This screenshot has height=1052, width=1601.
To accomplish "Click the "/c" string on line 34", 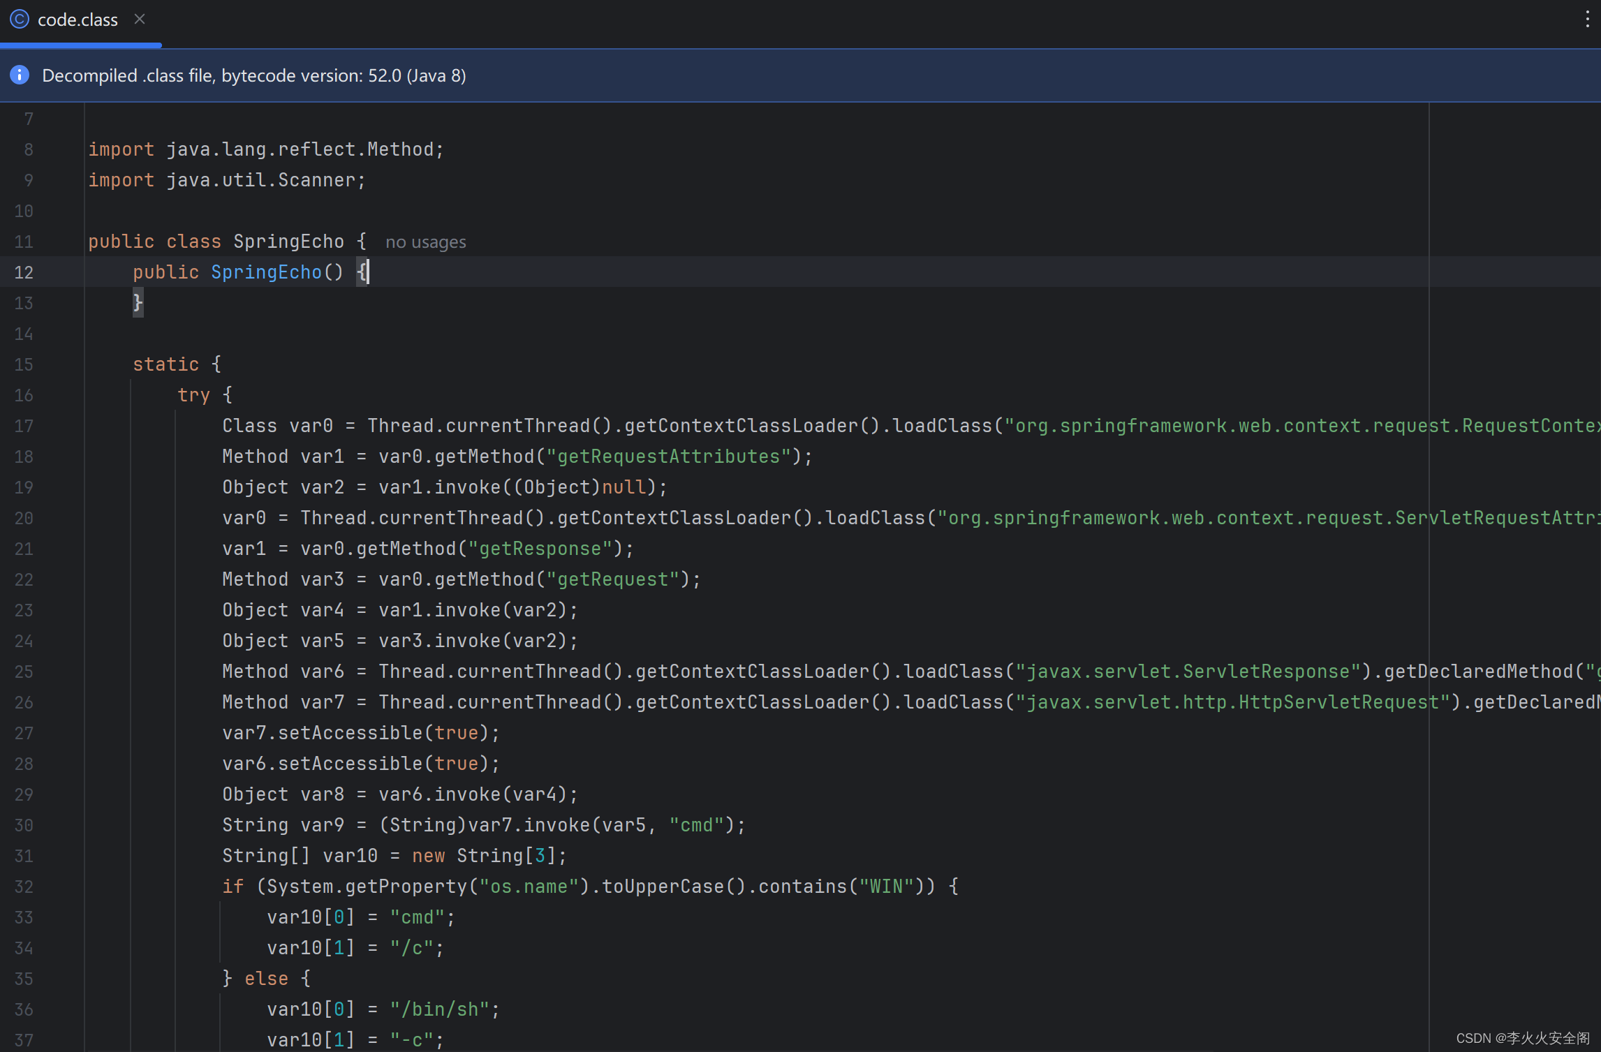I will point(412,948).
